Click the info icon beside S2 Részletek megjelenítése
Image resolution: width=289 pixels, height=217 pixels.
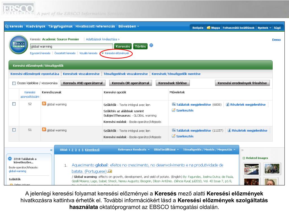click(228, 105)
